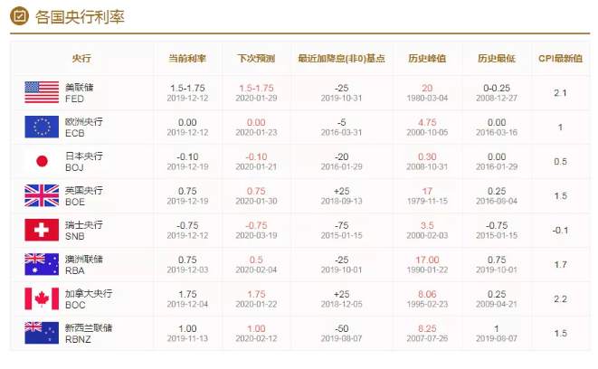Viewport: 598px width, 369px height.
Task: Select the 美联储 FED row label
Action: tap(79, 93)
